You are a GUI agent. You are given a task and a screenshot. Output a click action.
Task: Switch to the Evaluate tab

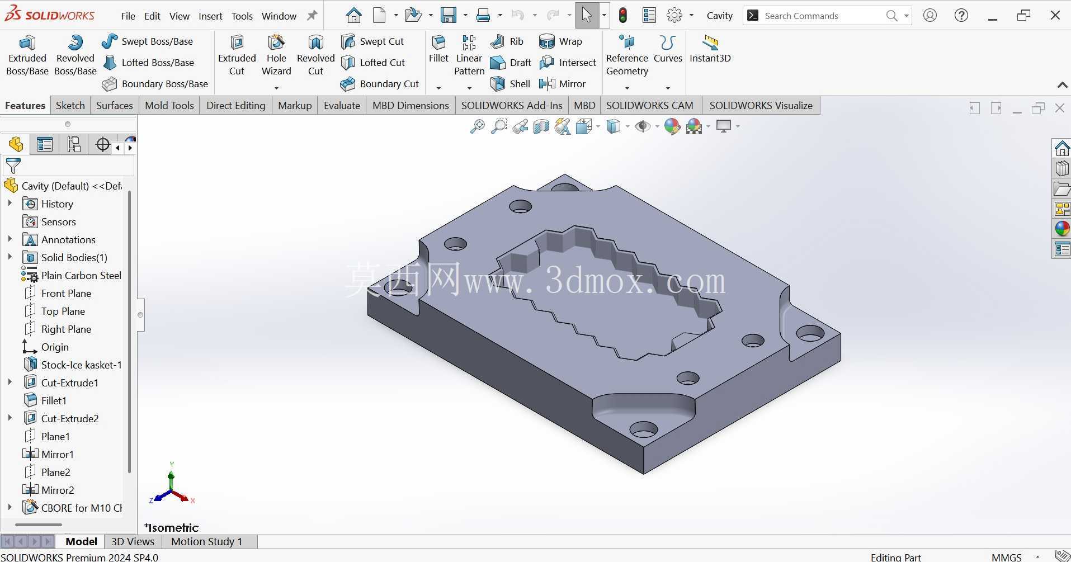tap(342, 106)
